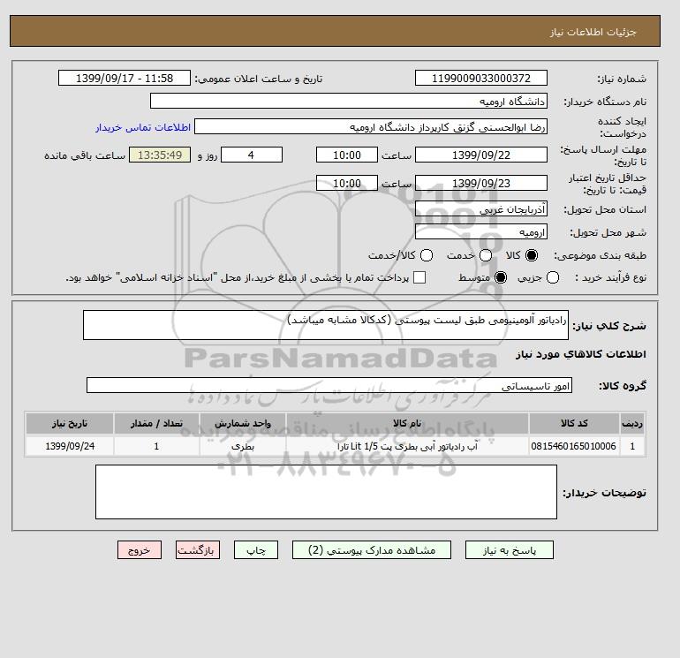Click the requester field رضا ابوالحسنی گزنق
The image size is (680, 658).
pos(371,126)
